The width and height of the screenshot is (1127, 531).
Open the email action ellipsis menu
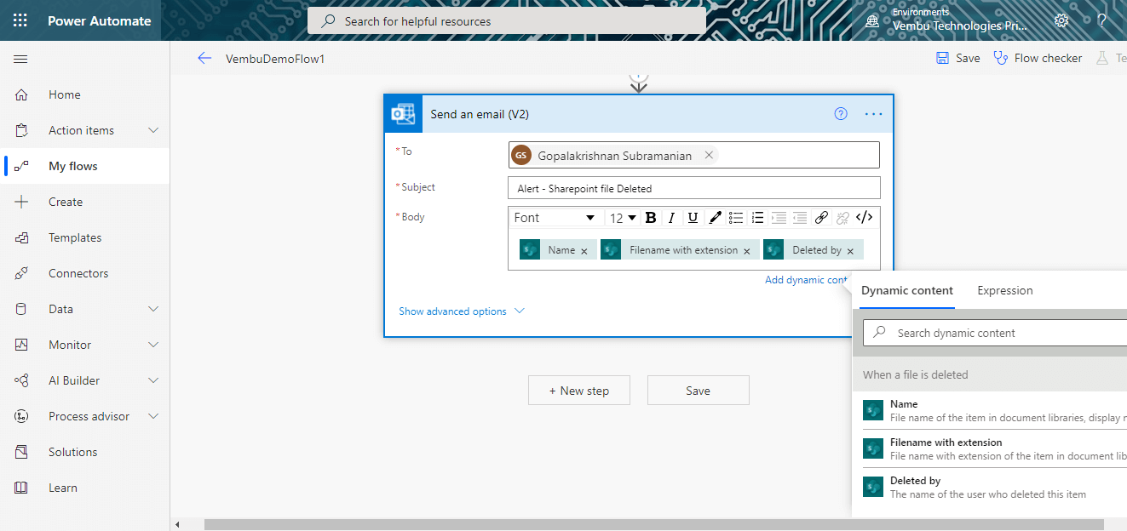(874, 114)
